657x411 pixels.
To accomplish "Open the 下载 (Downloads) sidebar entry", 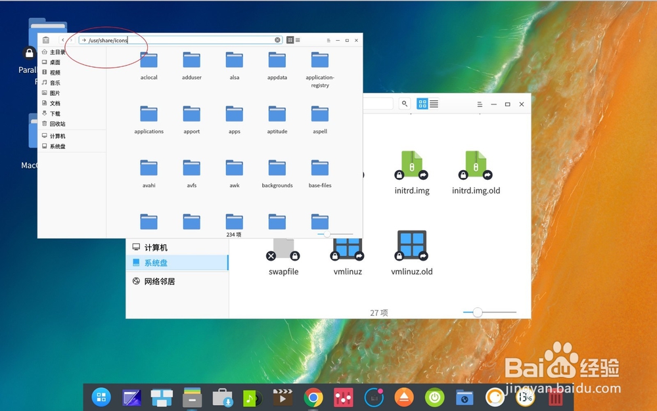I will pos(55,114).
